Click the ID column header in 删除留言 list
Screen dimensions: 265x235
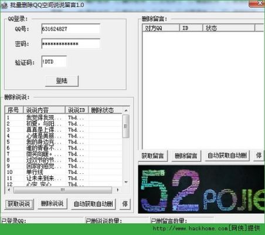click(191, 28)
